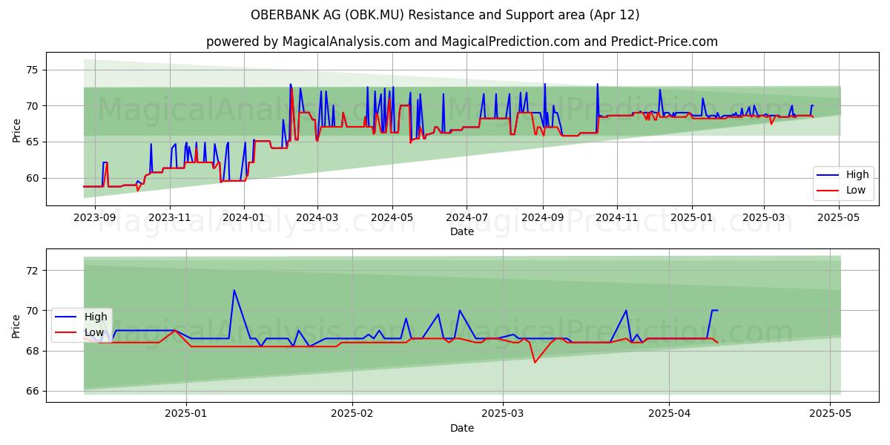Click the 2023-11 date tick label
The height and width of the screenshot is (445, 890).
pyautogui.click(x=170, y=217)
